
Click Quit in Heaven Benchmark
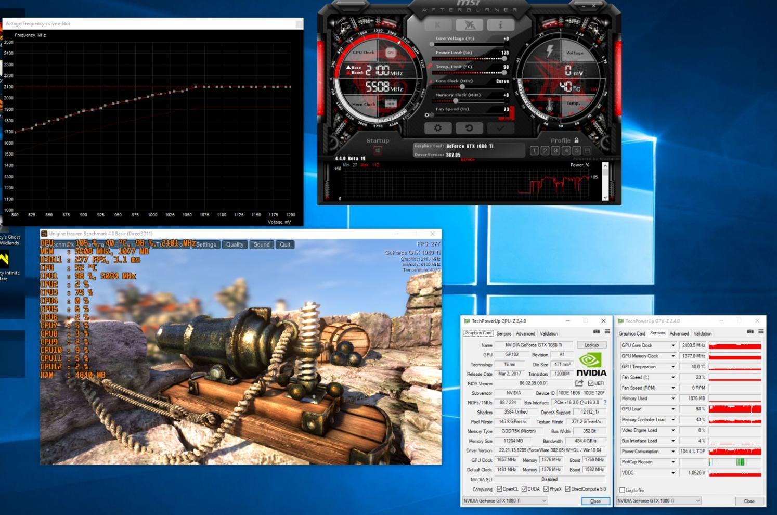pyautogui.click(x=285, y=244)
